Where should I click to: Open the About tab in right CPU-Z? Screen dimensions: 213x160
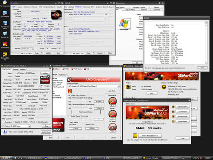(110, 7)
